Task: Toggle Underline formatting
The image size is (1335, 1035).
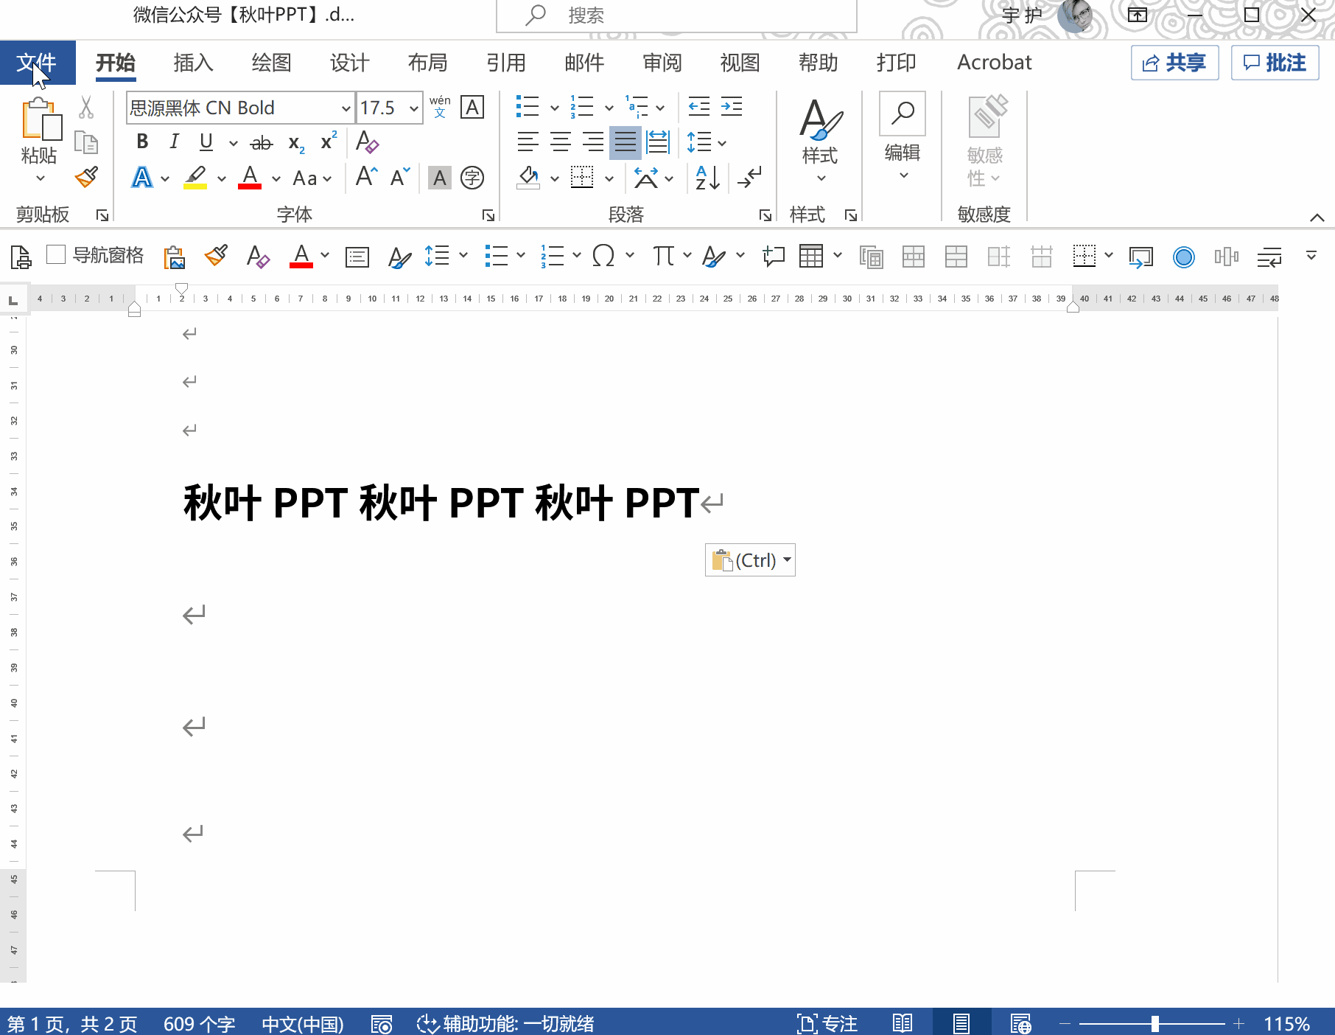Action: 206,142
